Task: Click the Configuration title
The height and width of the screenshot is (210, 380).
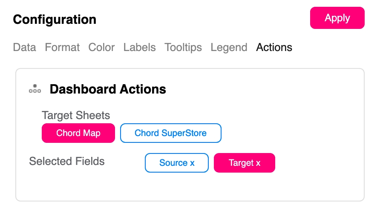Action: click(x=55, y=19)
